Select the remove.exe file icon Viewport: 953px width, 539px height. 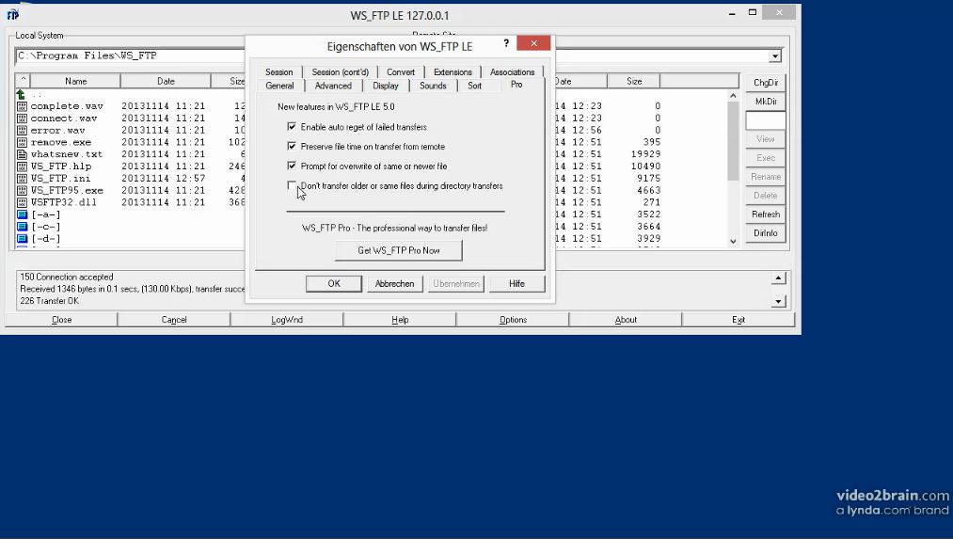[x=22, y=142]
